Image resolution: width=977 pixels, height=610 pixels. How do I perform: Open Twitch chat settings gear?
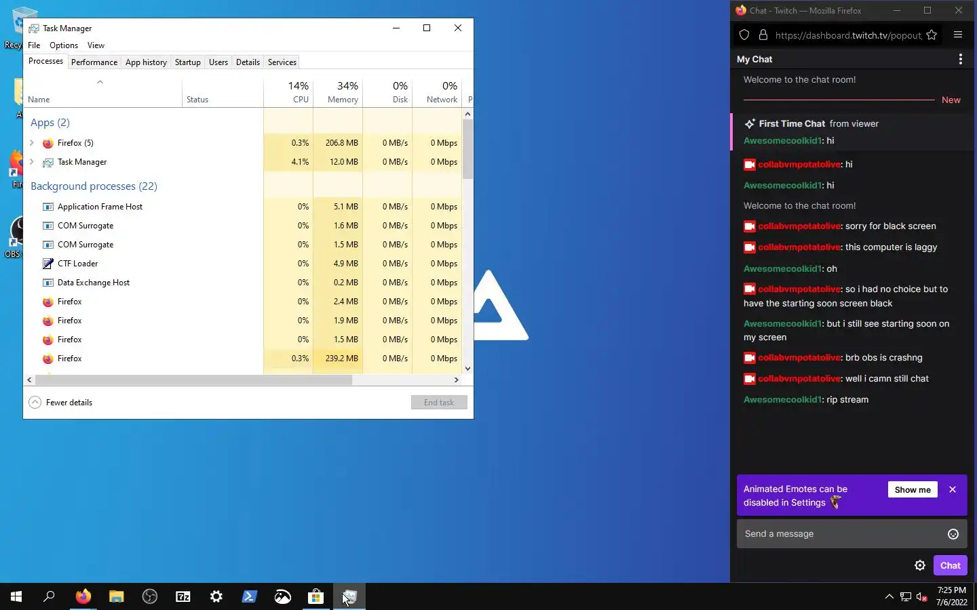pos(920,565)
